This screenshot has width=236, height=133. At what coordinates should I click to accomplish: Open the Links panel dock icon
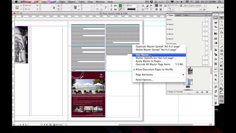216,27
